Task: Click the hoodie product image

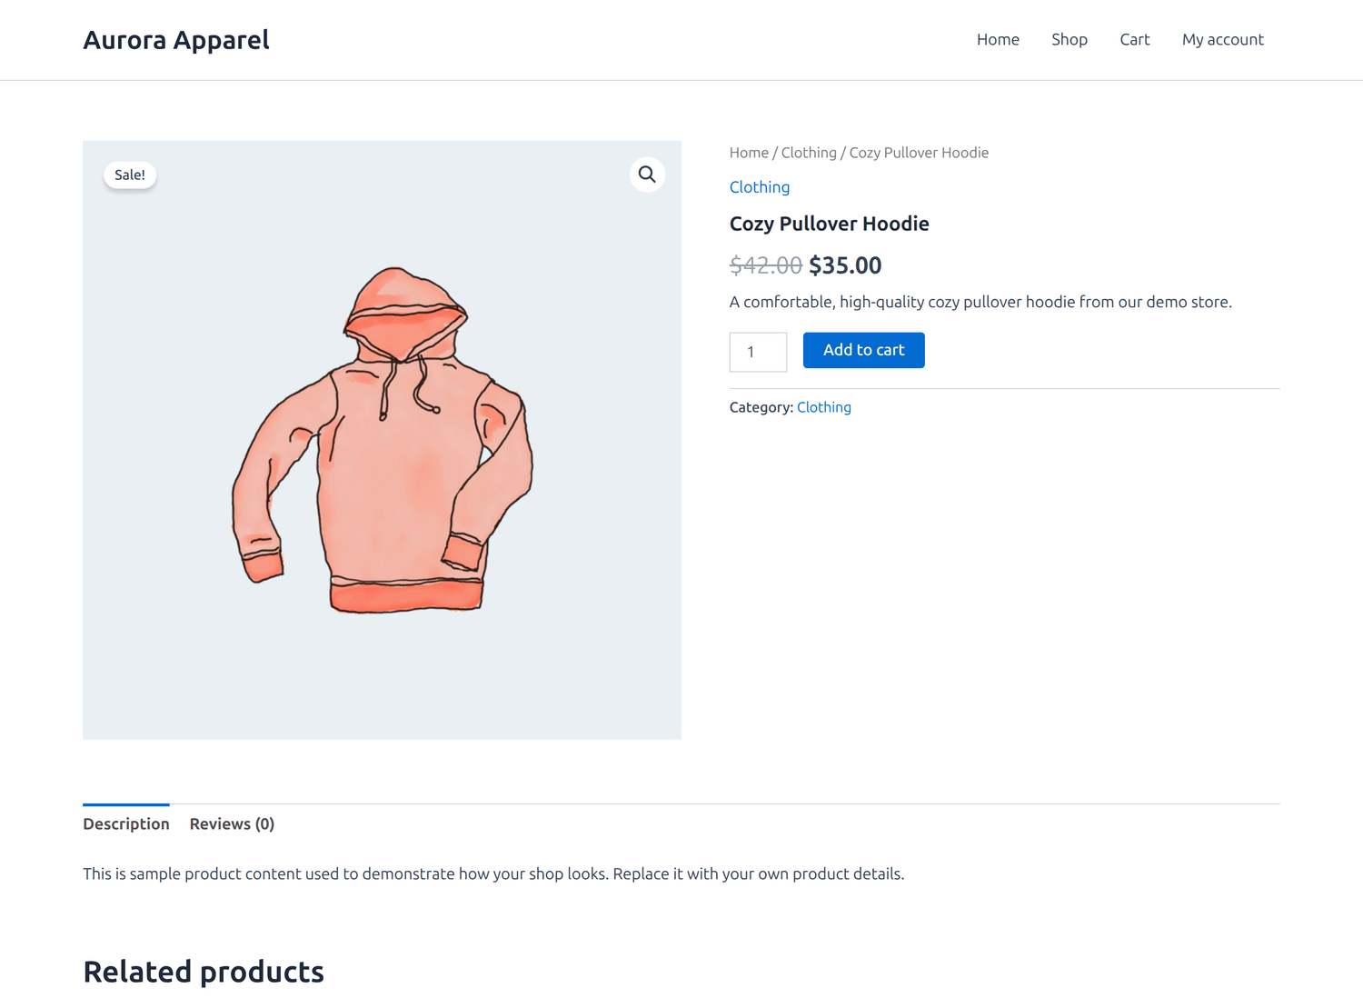Action: (382, 440)
